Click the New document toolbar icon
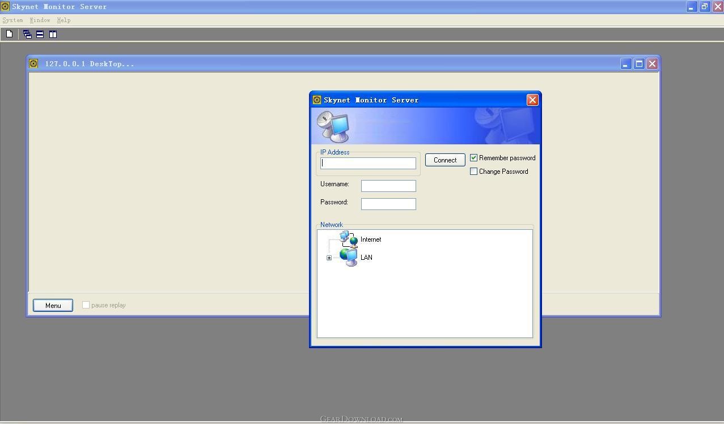This screenshot has height=424, width=724. click(x=9, y=34)
